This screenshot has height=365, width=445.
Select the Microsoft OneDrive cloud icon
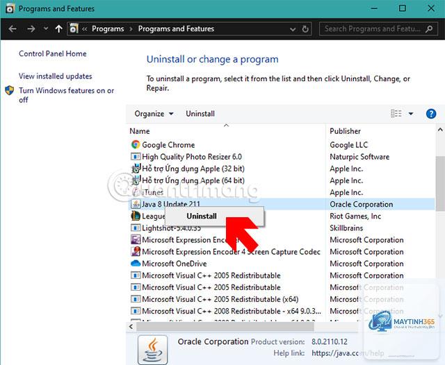[136, 264]
